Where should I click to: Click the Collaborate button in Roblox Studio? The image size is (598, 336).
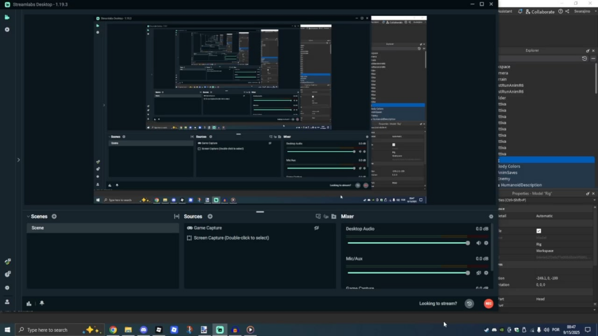540,12
